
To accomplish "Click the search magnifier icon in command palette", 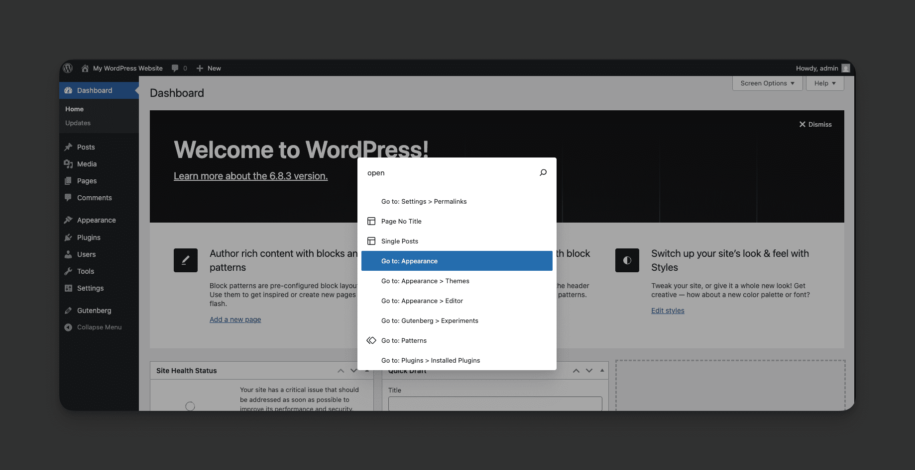I will coord(543,172).
